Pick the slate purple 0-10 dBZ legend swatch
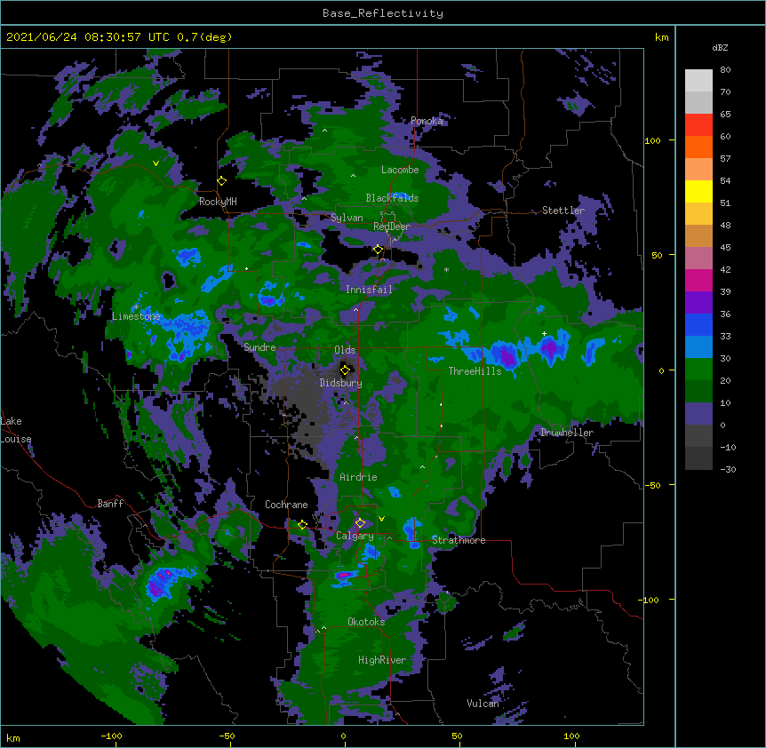Screen dimensions: 766x748 [x=698, y=414]
